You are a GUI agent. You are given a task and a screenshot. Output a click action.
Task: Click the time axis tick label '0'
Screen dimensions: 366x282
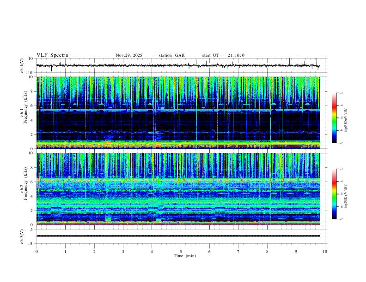[x=37, y=252]
